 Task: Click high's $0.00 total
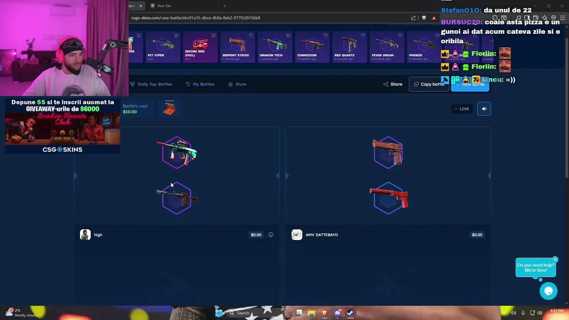point(256,235)
